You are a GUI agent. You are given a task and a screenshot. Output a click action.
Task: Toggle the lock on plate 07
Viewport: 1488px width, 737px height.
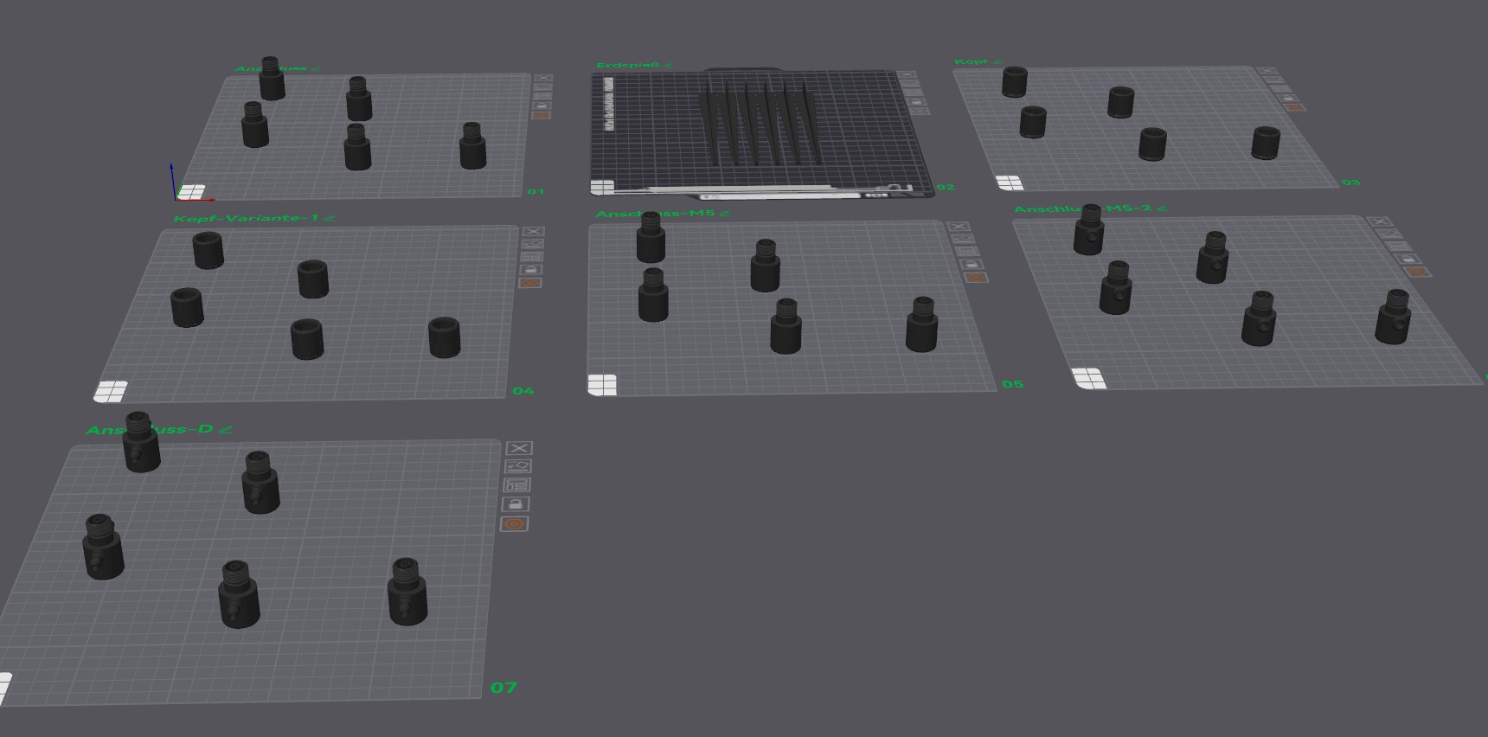click(516, 504)
